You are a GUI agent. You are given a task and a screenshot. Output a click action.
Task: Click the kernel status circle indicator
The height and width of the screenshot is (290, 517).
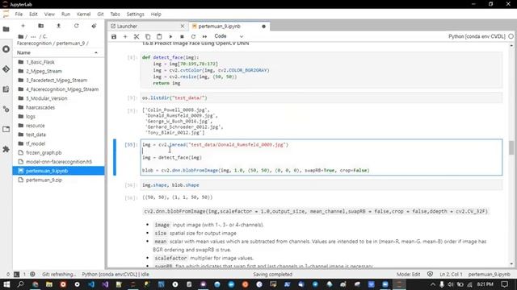coord(511,36)
